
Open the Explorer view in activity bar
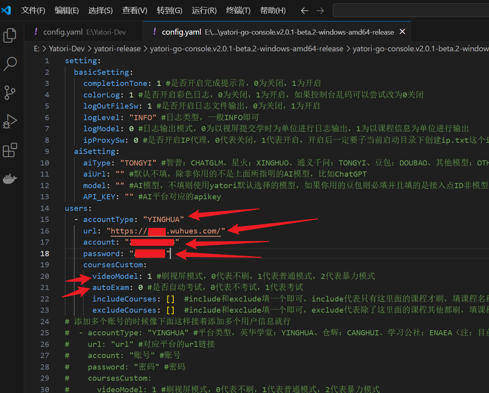coord(10,35)
